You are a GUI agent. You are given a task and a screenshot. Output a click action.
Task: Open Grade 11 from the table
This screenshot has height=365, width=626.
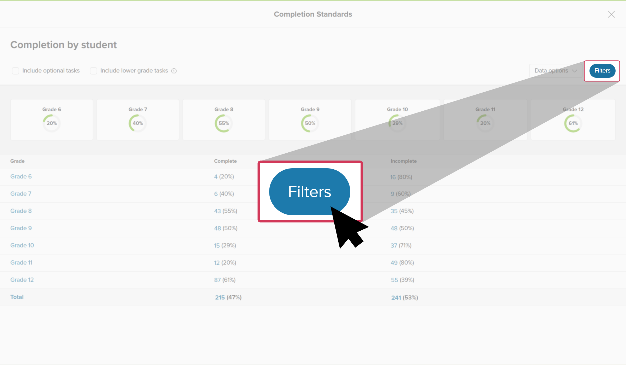(21, 262)
